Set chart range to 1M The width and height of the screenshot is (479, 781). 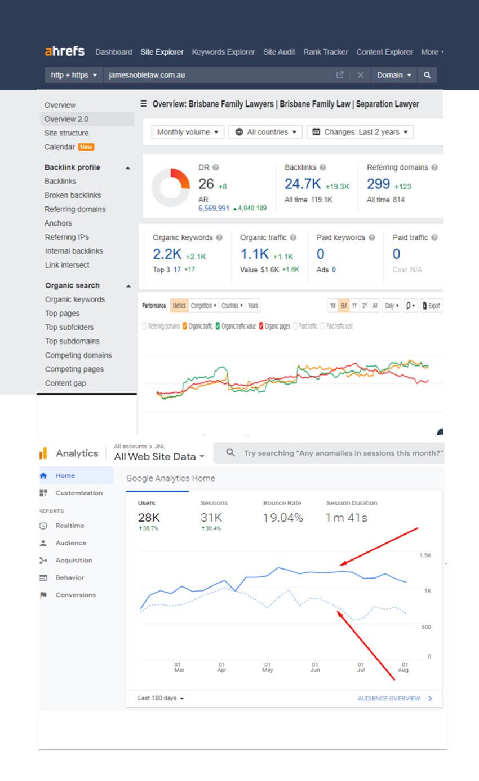[x=332, y=306]
